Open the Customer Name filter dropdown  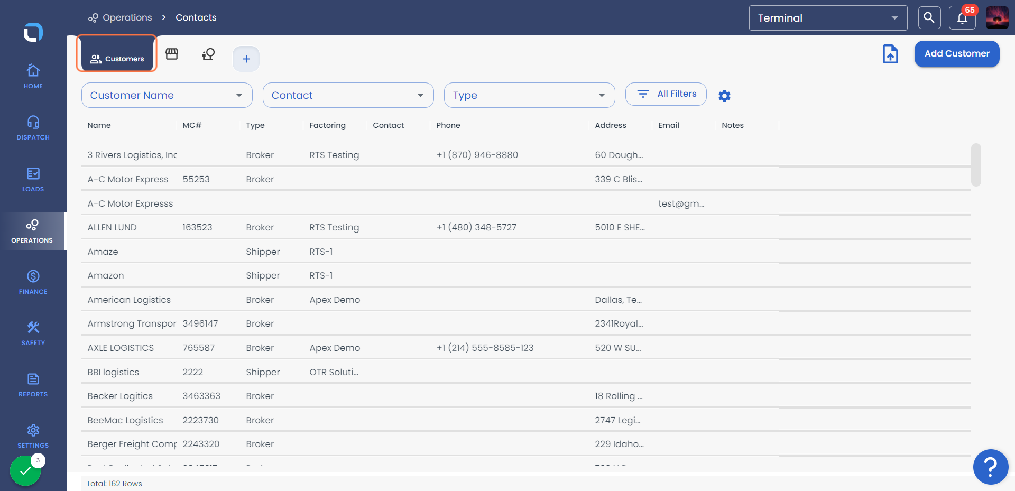167,95
